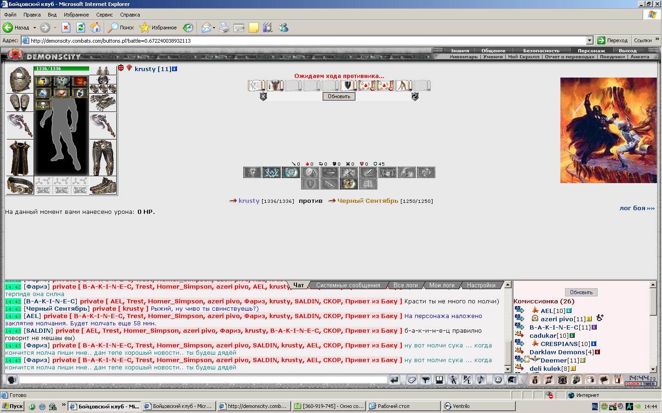The width and height of the screenshot is (662, 413).
Task: Select the open hand combat technique
Action: click(x=388, y=173)
